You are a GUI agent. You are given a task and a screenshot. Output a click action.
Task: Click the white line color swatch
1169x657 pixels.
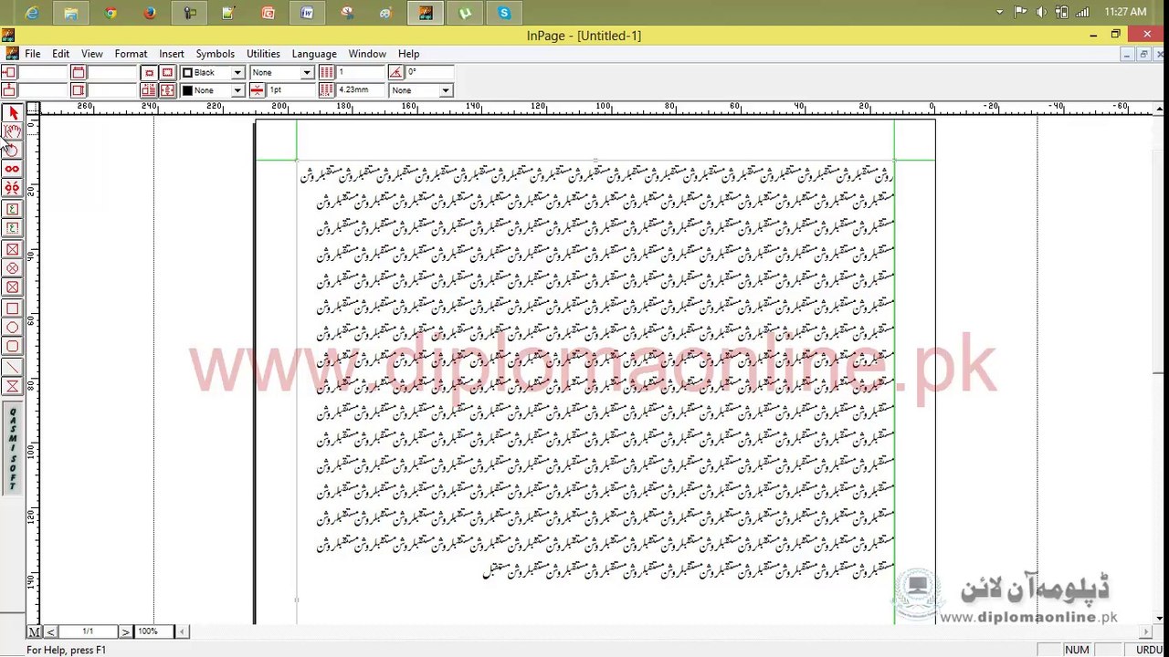pos(187,72)
